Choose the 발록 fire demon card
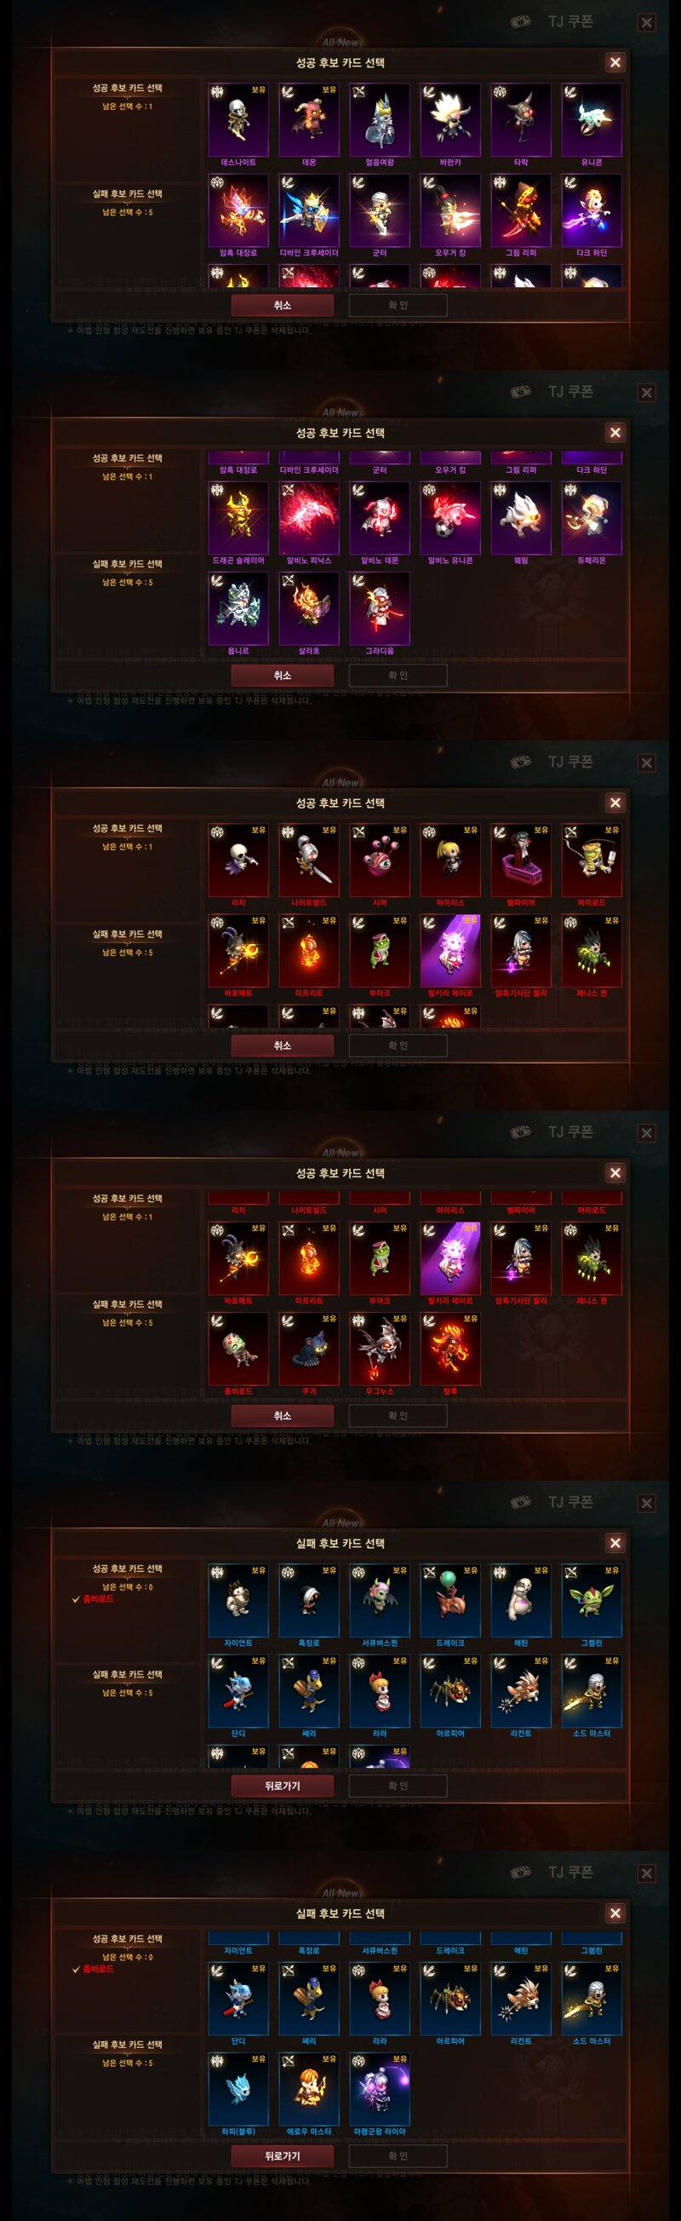The image size is (681, 2221). point(450,1349)
